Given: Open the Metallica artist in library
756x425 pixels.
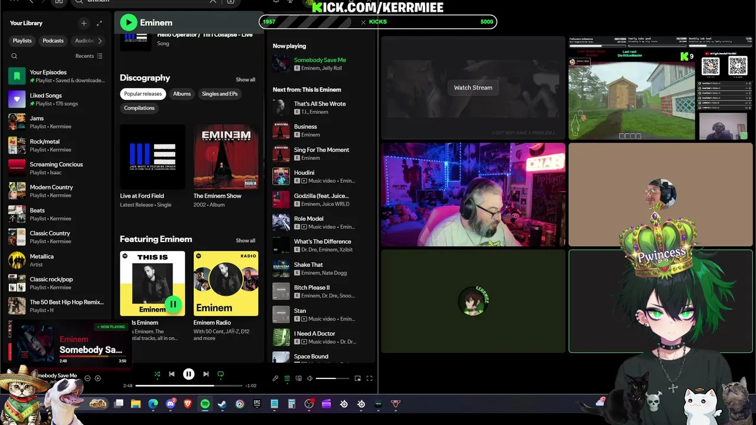Looking at the screenshot, I should coord(57,260).
